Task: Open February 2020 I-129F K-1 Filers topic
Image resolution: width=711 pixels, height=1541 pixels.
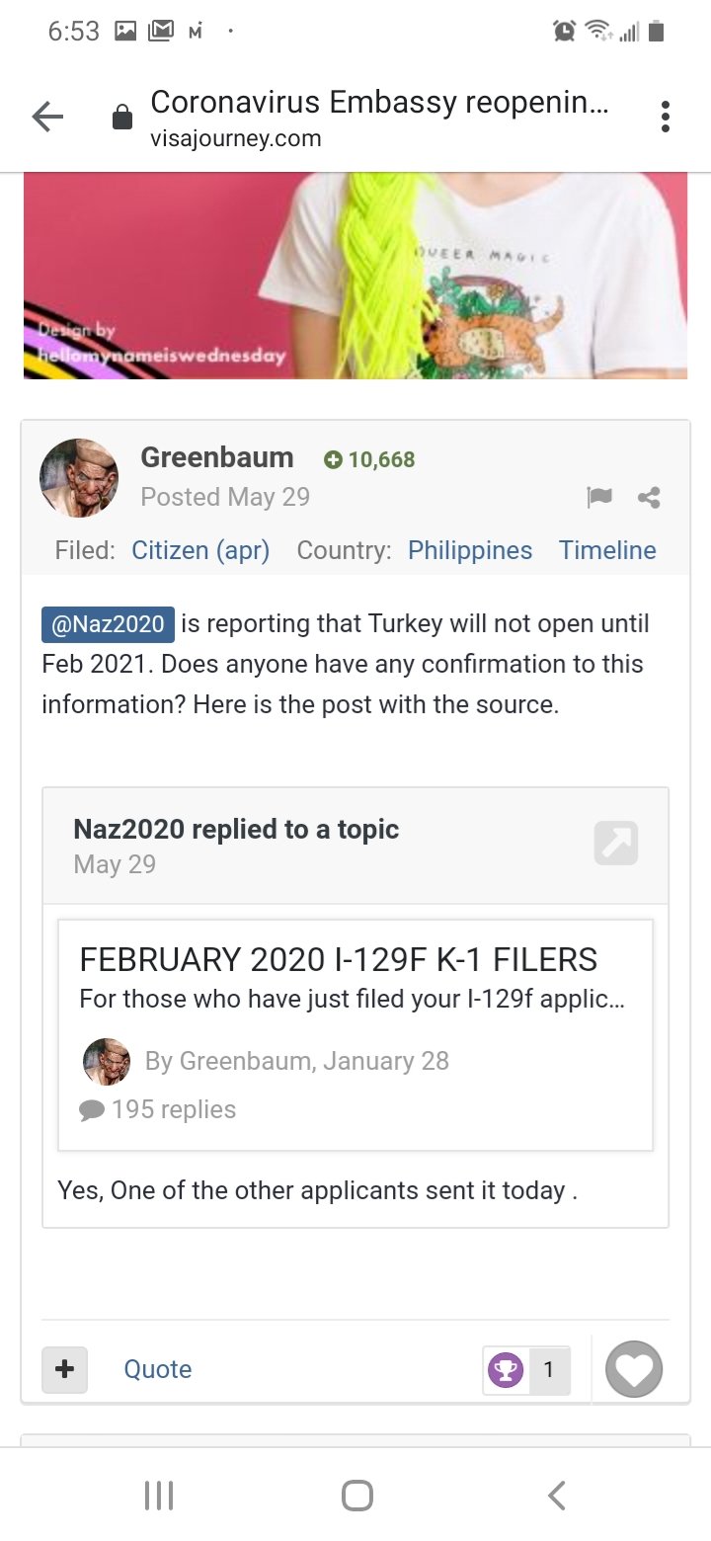Action: (x=339, y=959)
